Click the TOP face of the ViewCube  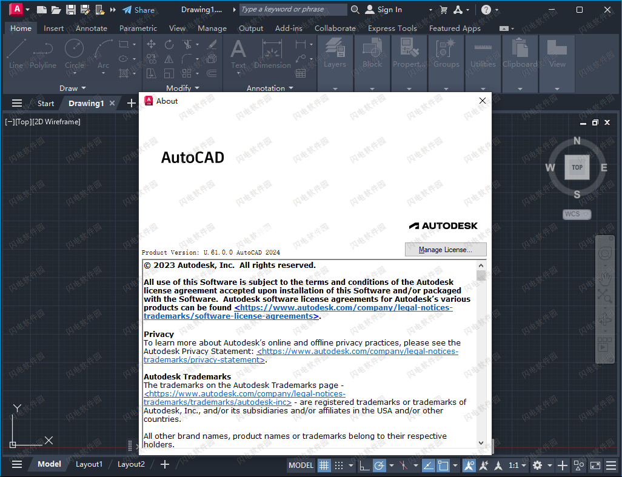point(577,167)
